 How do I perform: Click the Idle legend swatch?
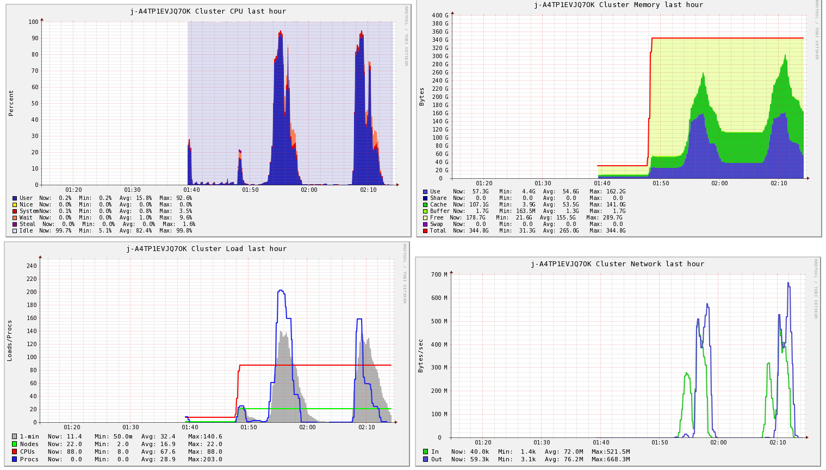[x=15, y=231]
